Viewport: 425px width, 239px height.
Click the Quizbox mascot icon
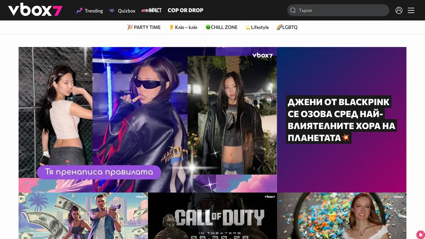click(x=112, y=11)
